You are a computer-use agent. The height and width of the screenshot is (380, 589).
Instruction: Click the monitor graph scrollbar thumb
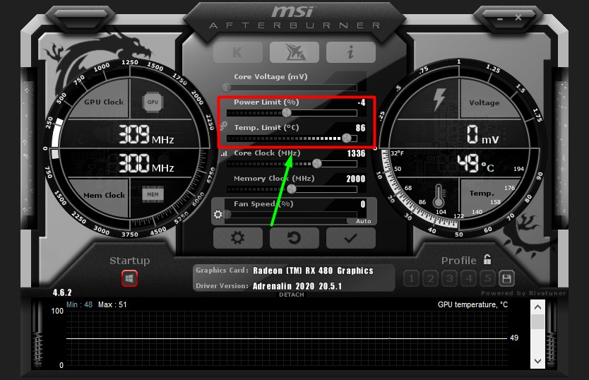537,322
